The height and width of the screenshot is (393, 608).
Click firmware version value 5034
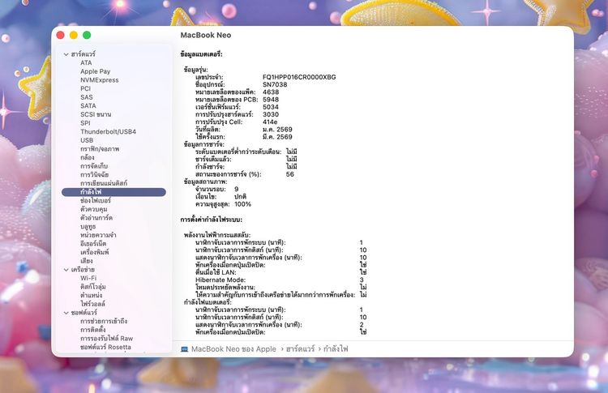click(x=271, y=107)
